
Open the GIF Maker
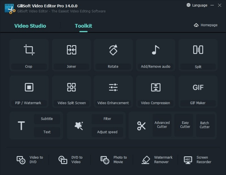click(x=198, y=92)
